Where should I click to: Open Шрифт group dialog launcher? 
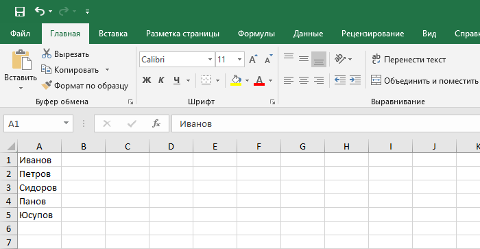click(272, 102)
